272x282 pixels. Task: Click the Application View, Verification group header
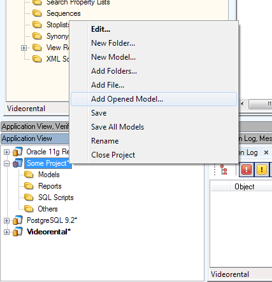point(35,126)
